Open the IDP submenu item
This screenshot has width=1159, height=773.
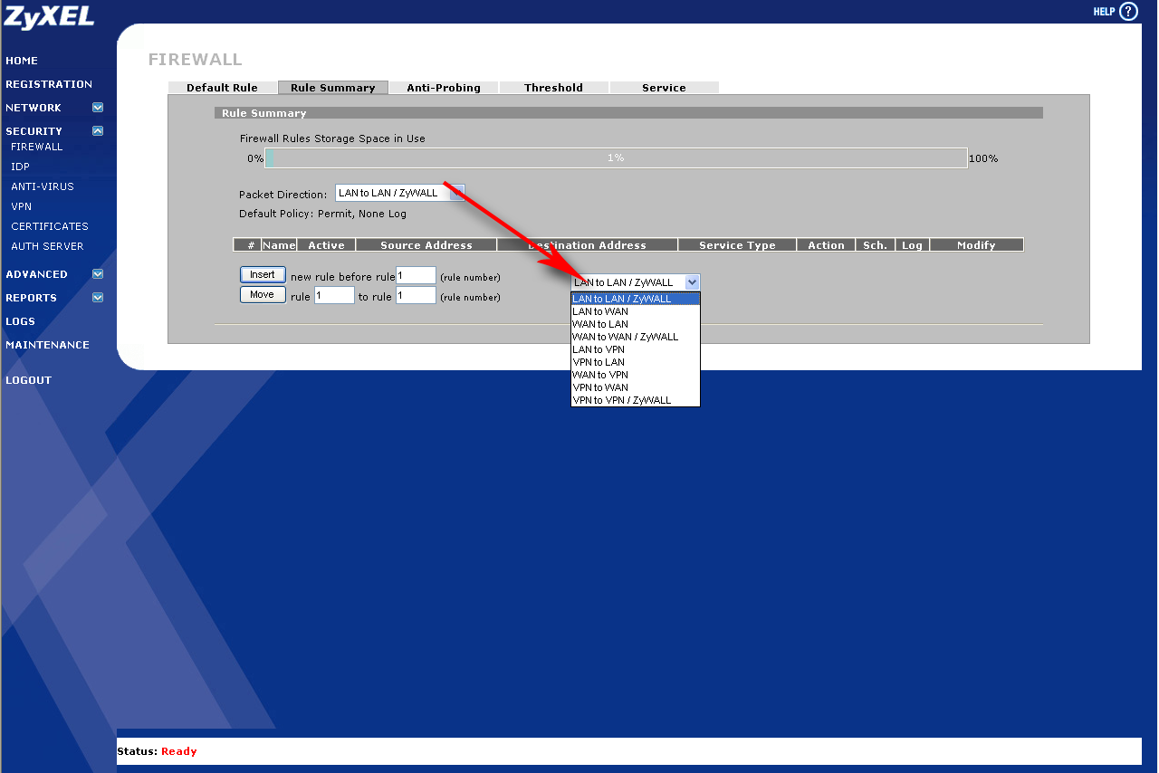coord(20,167)
